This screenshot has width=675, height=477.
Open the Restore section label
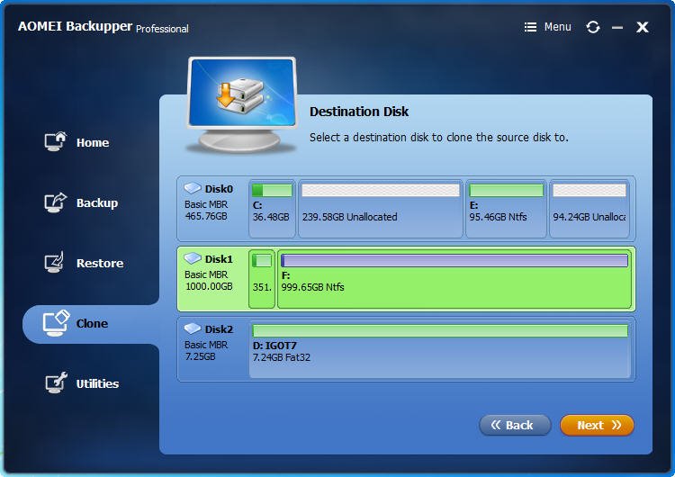(100, 263)
